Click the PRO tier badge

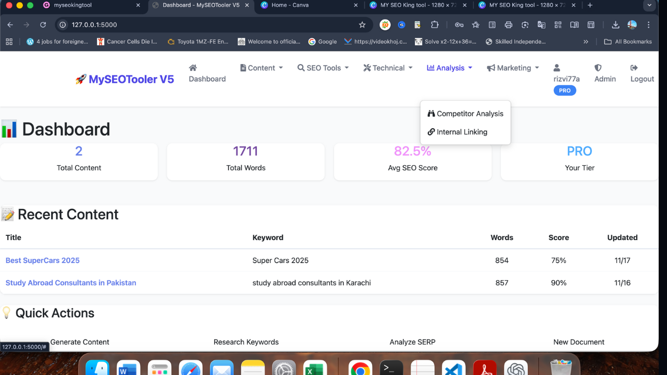pos(564,90)
